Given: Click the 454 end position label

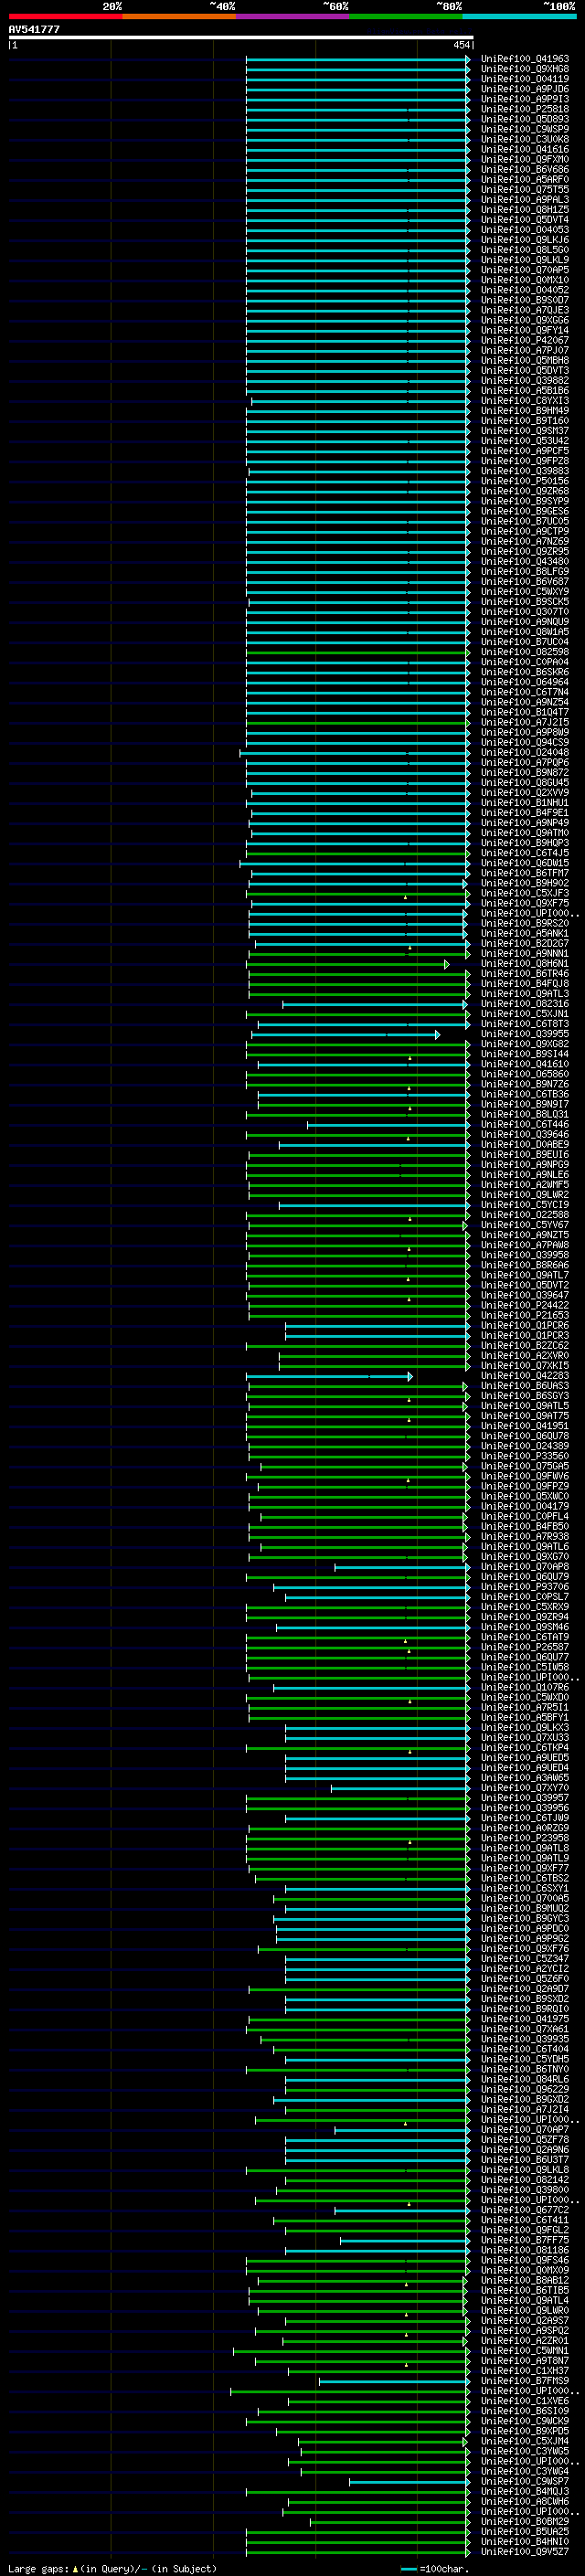Looking at the screenshot, I should (x=461, y=46).
